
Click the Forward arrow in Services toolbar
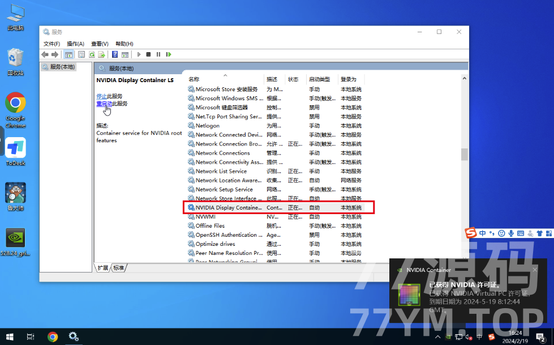(55, 54)
